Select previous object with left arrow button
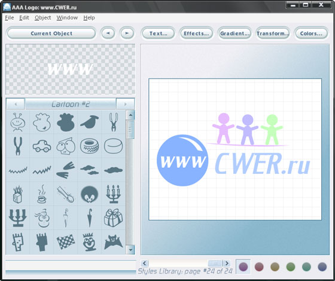 pyautogui.click(x=108, y=34)
